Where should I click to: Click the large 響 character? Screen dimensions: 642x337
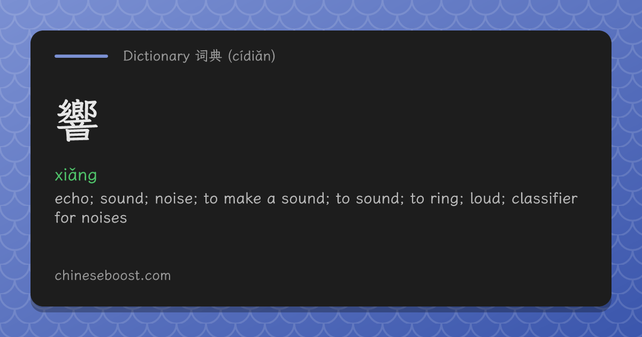click(x=77, y=121)
